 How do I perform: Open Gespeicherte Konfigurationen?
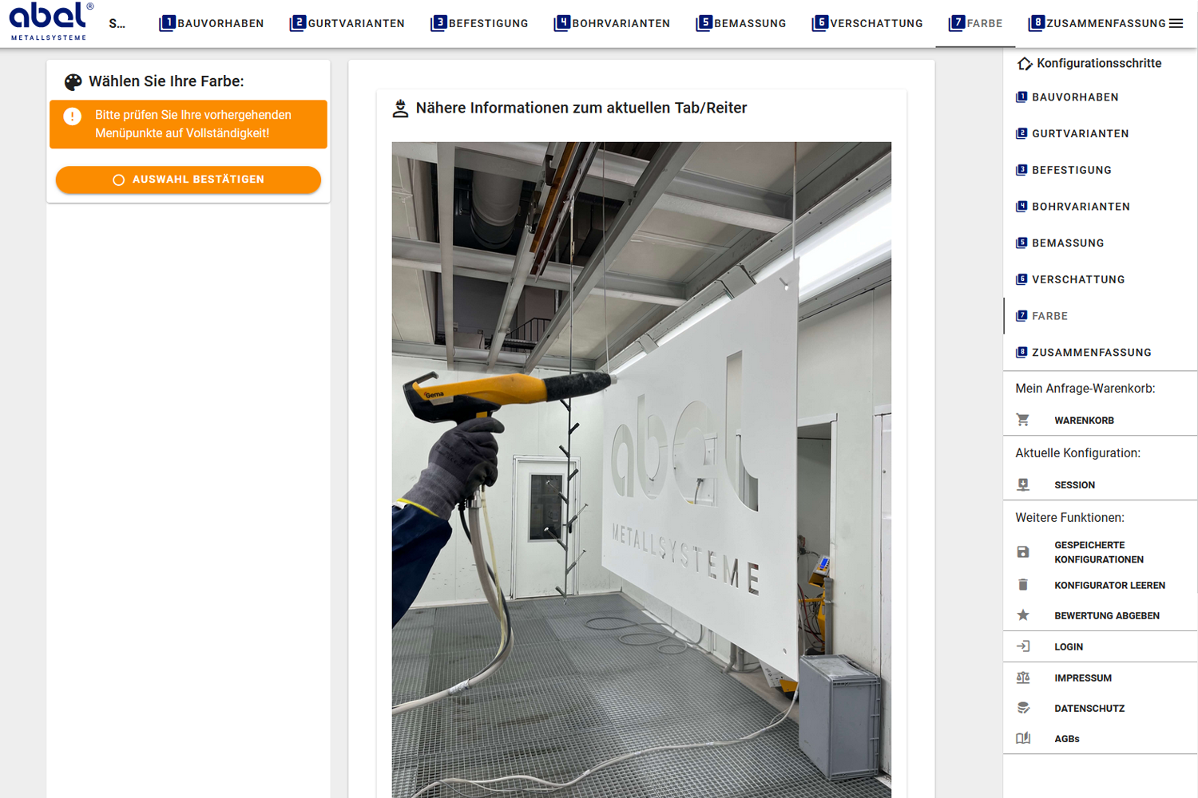click(x=1099, y=552)
